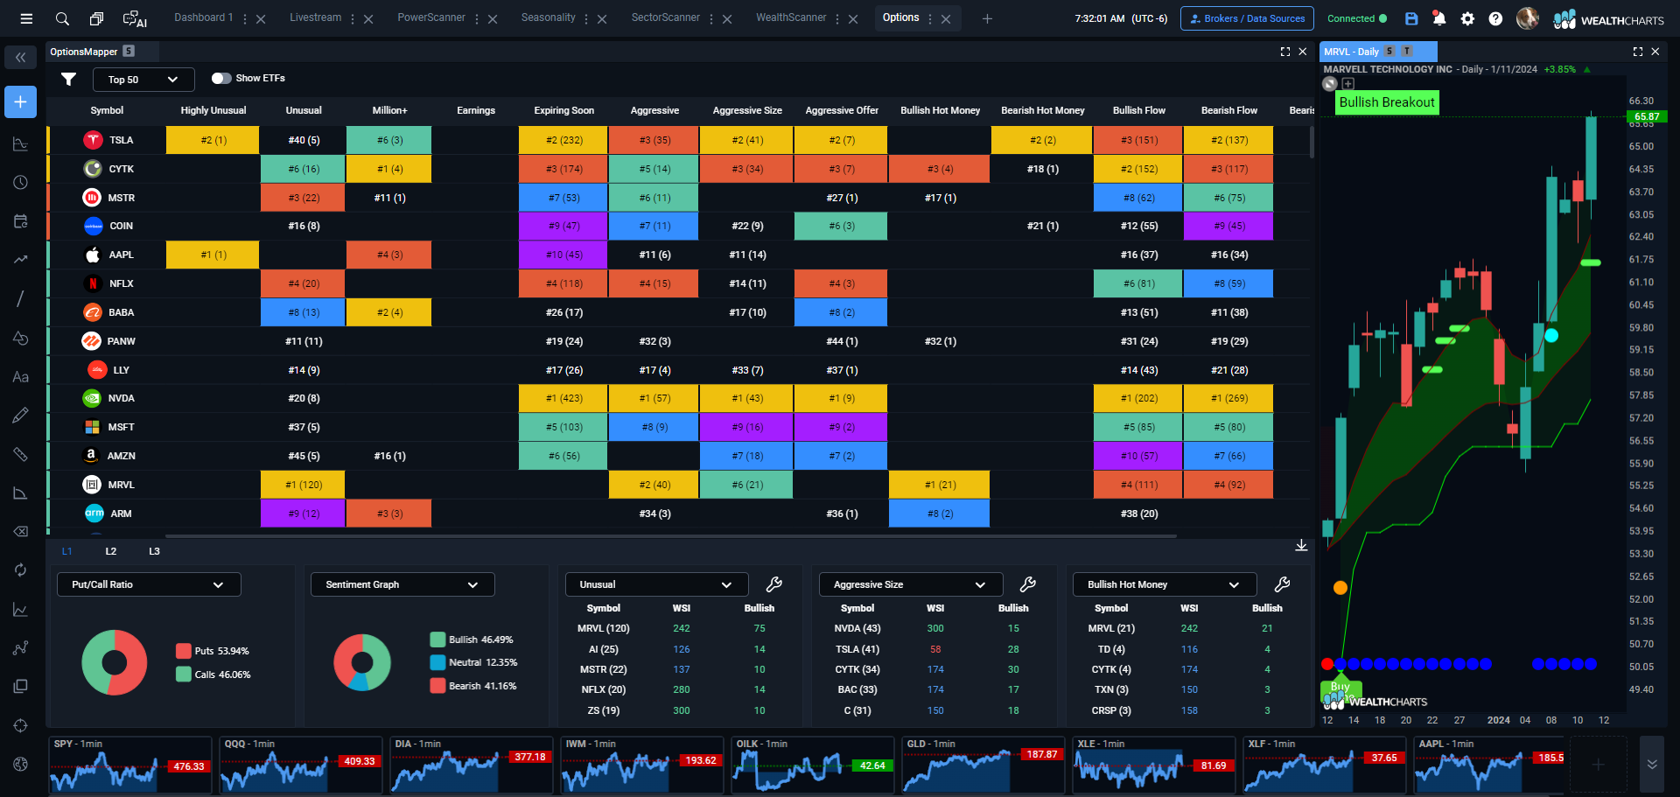
Task: Select the ruler measure tool
Action: point(20,454)
